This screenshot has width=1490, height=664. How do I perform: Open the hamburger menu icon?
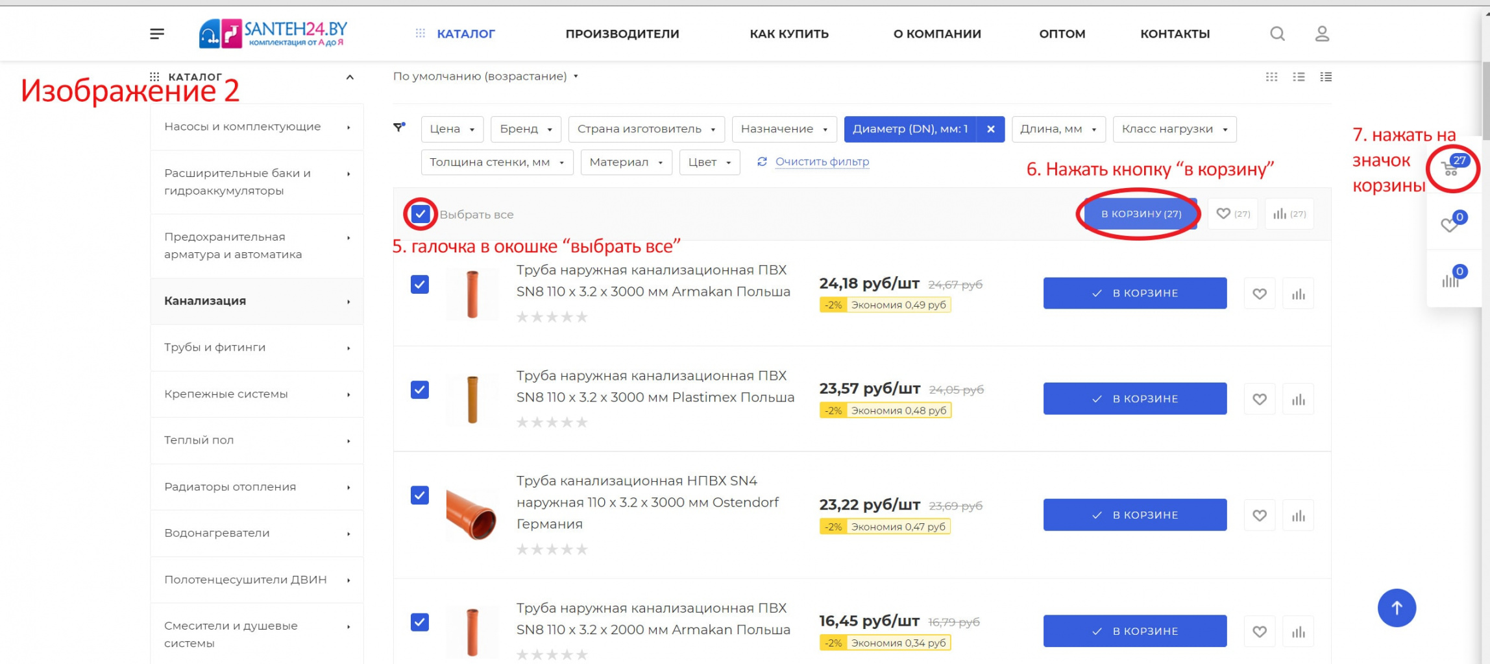157,34
